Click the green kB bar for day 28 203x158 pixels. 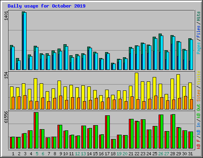pos(174,132)
